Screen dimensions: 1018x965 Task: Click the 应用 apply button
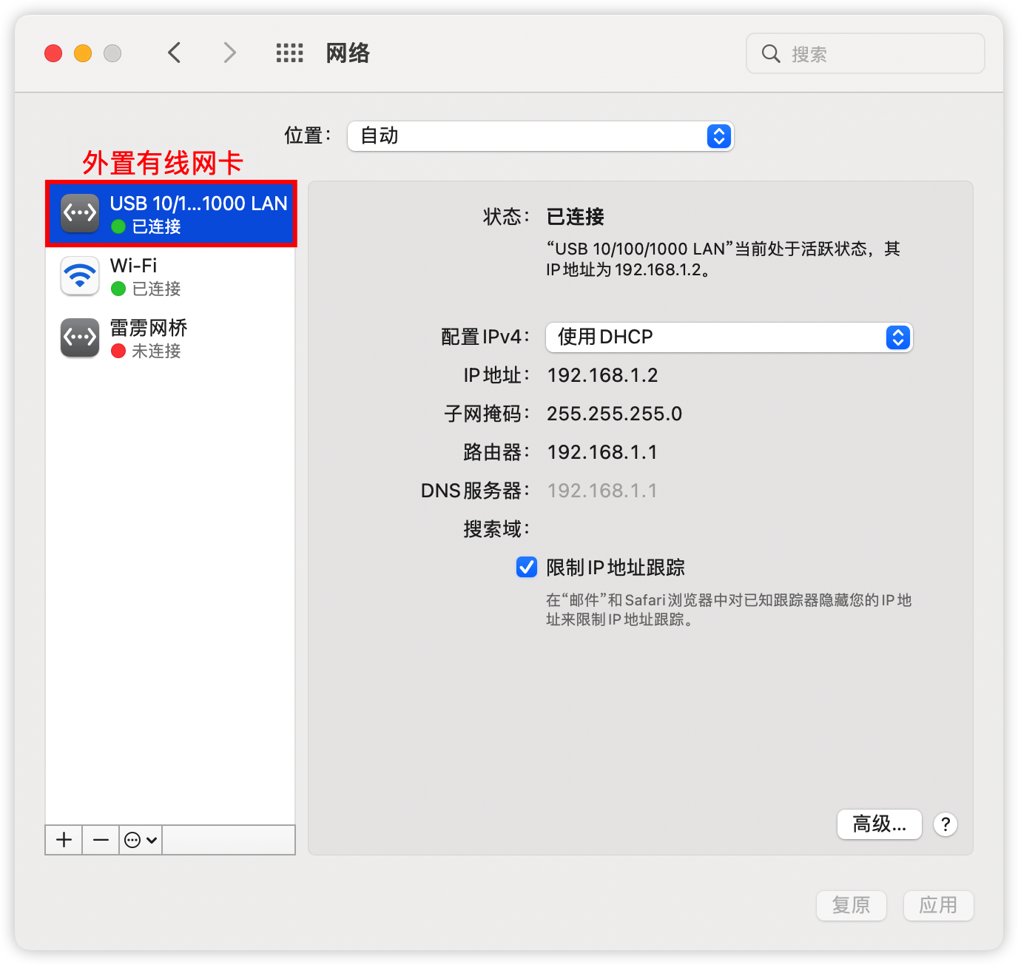[x=938, y=905]
